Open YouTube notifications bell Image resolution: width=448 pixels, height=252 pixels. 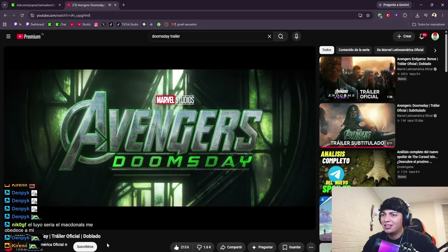(422, 36)
